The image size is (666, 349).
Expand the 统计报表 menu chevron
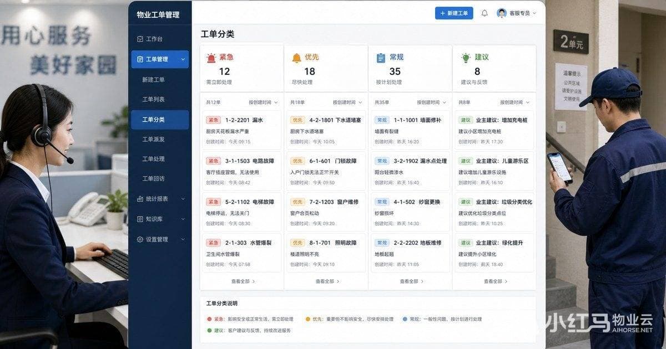pyautogui.click(x=183, y=199)
